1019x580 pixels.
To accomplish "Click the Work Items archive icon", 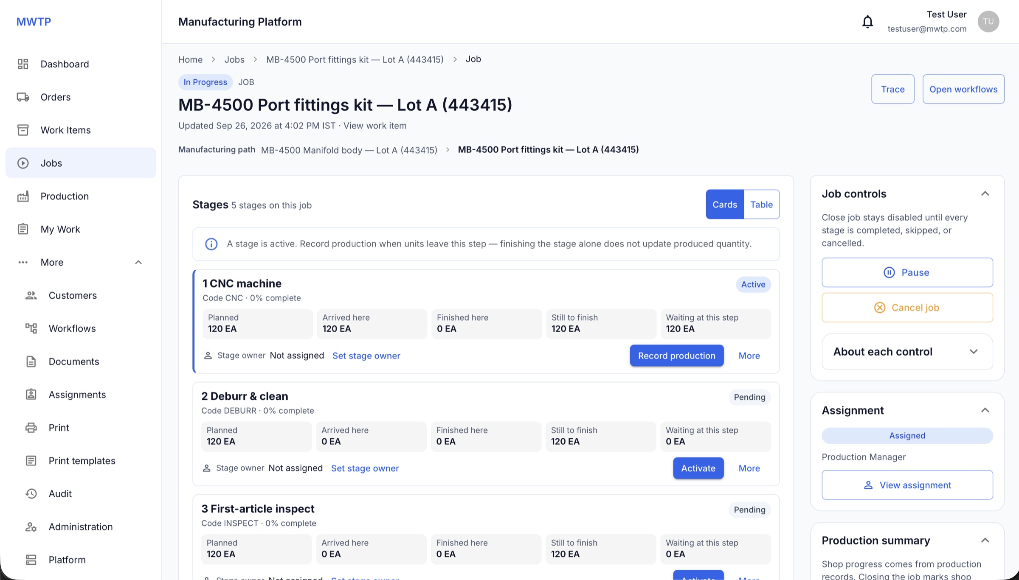I will [23, 130].
